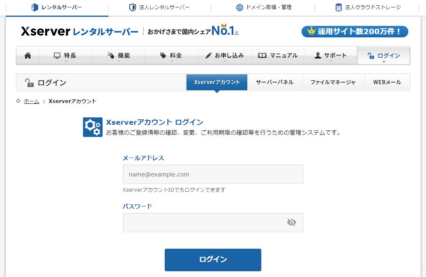Image resolution: width=426 pixels, height=277 pixels.
Task: Expand the サポート dropdown arrow
Action: 331,62
